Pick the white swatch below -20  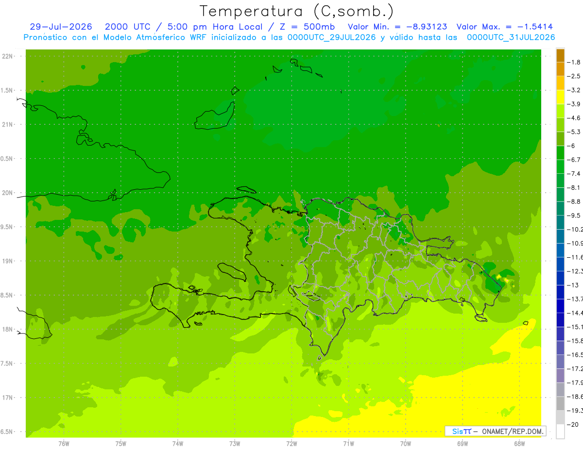560,432
